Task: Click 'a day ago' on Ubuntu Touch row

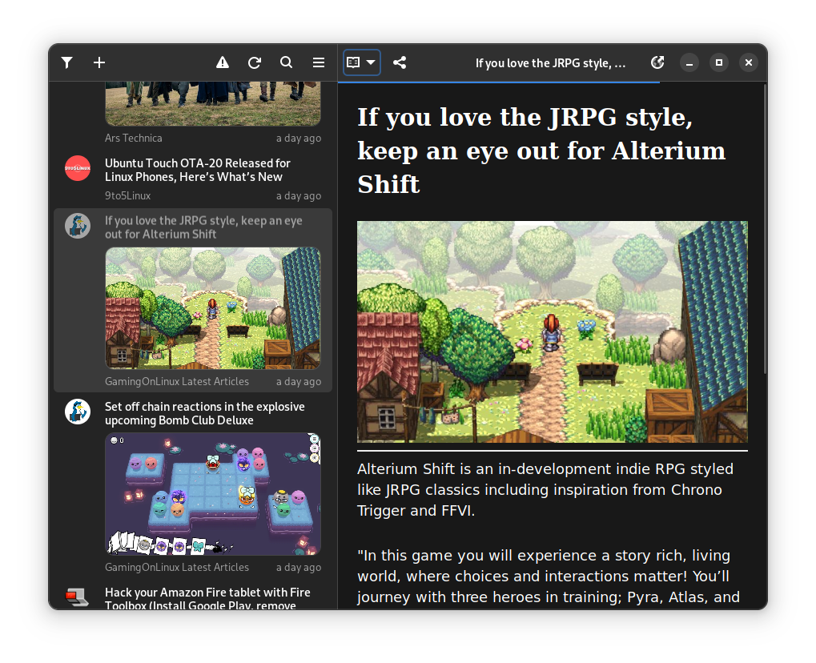Action: click(299, 195)
